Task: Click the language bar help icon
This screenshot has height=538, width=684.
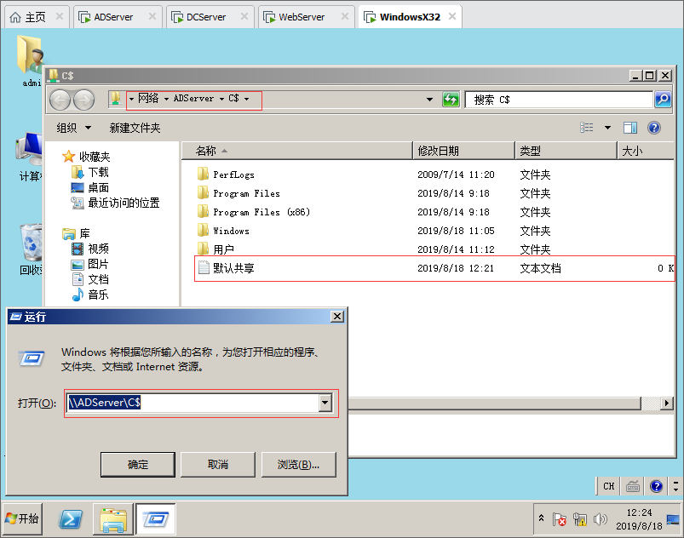Action: (x=656, y=486)
